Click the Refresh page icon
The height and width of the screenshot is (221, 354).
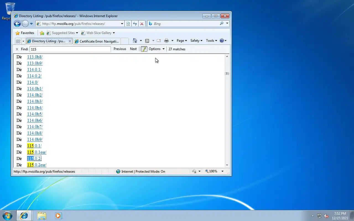pyautogui.click(x=135, y=24)
